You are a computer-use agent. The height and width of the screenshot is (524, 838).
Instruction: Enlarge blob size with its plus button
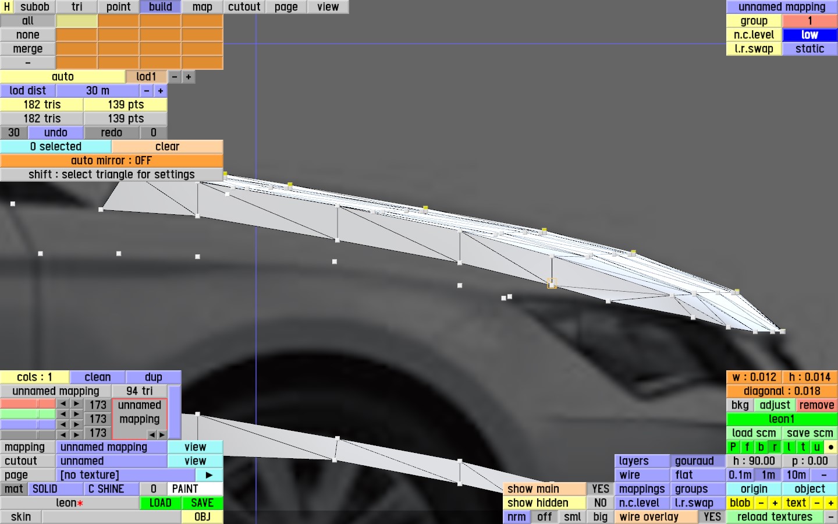coord(775,503)
